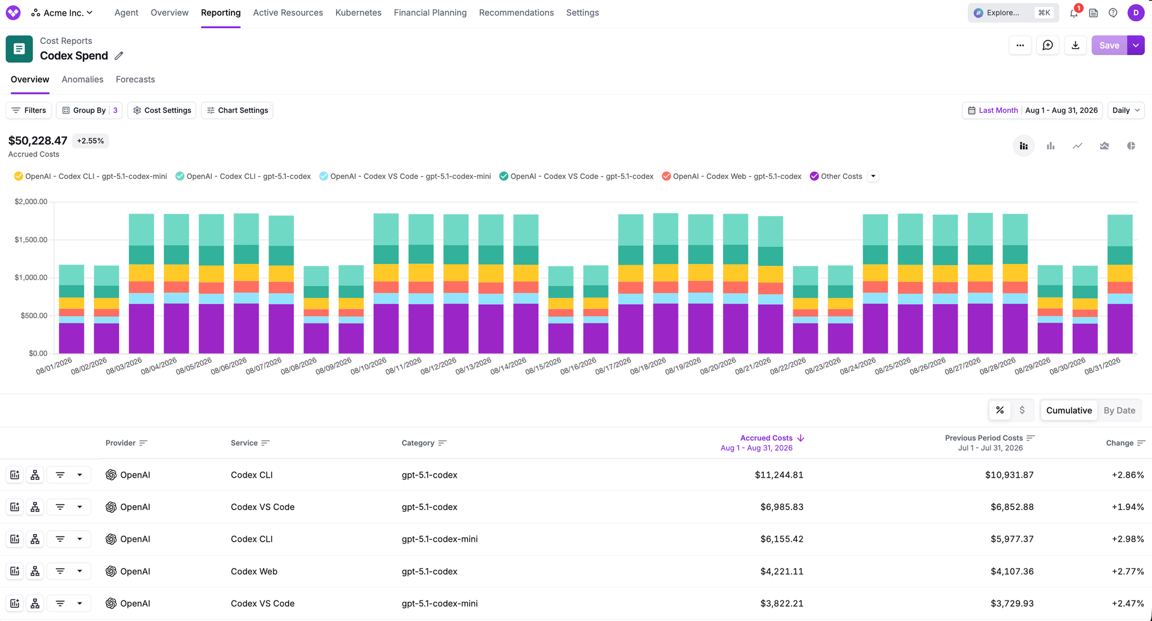Go to Recommendations nav item
This screenshot has height=621, width=1152.
point(516,13)
